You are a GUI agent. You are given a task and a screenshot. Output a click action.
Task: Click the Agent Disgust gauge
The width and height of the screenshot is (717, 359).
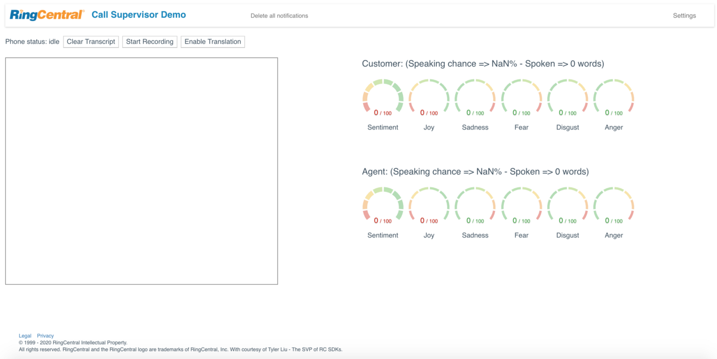(x=567, y=206)
